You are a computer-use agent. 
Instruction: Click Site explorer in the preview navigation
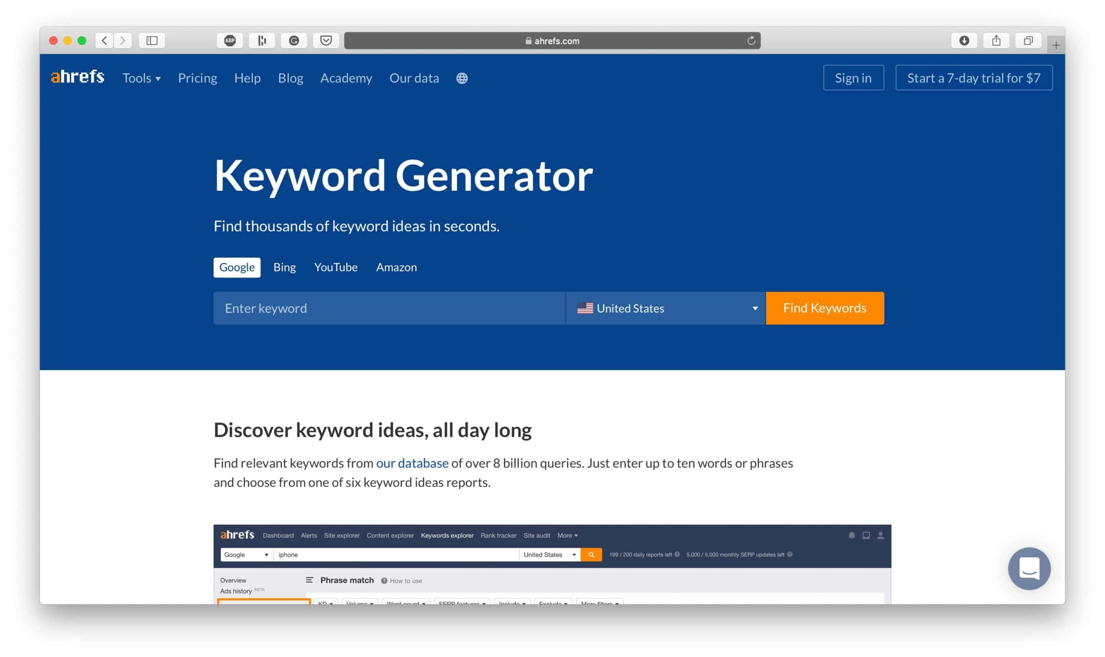[x=341, y=535]
